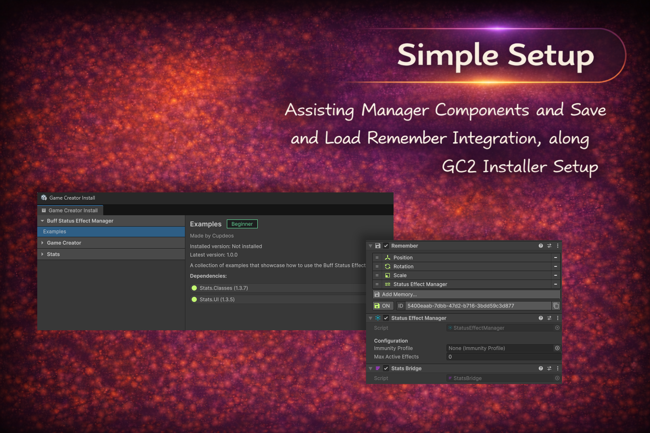Open help for the Stats Bridge component
This screenshot has height=433, width=650.
click(540, 368)
